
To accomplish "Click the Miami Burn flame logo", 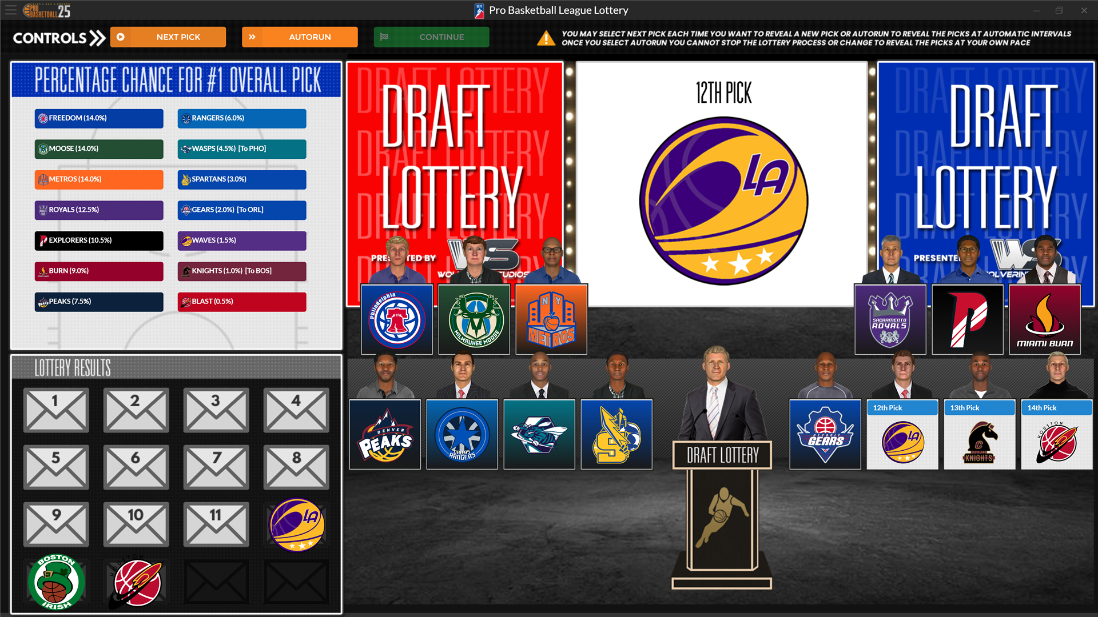I will [x=1045, y=319].
